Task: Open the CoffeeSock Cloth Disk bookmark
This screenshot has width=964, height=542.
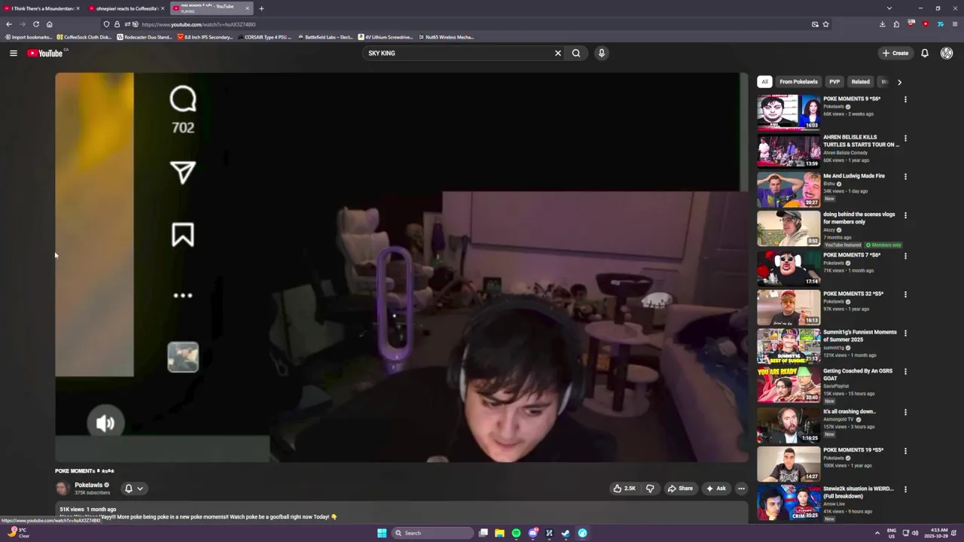Action: pos(84,37)
